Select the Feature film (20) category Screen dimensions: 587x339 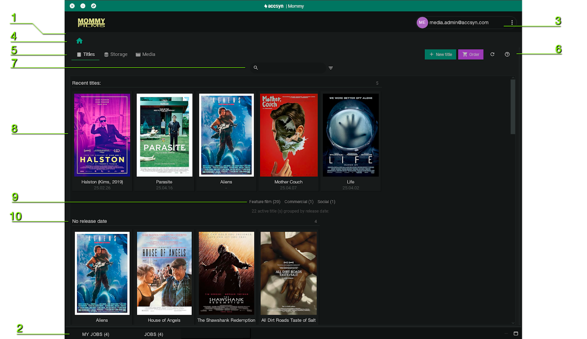(x=265, y=202)
